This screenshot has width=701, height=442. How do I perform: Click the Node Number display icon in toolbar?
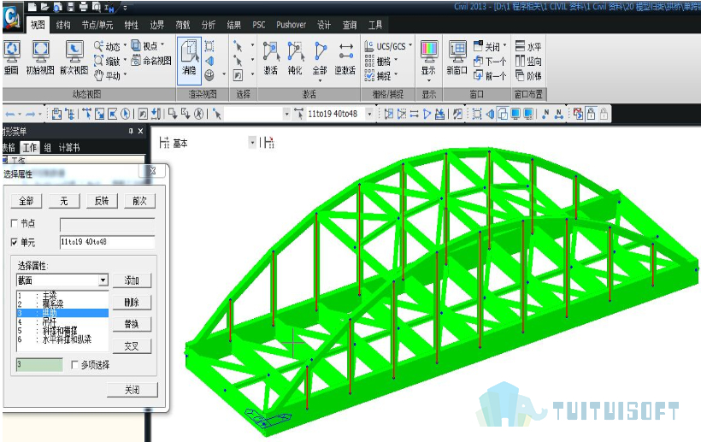point(545,115)
